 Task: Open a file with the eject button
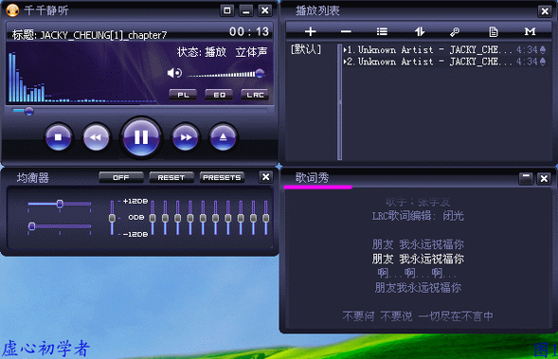224,137
